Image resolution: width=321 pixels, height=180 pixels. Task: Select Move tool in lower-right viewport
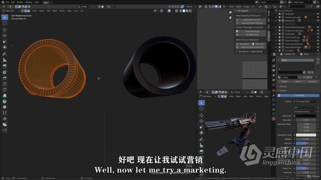(x=202, y=115)
